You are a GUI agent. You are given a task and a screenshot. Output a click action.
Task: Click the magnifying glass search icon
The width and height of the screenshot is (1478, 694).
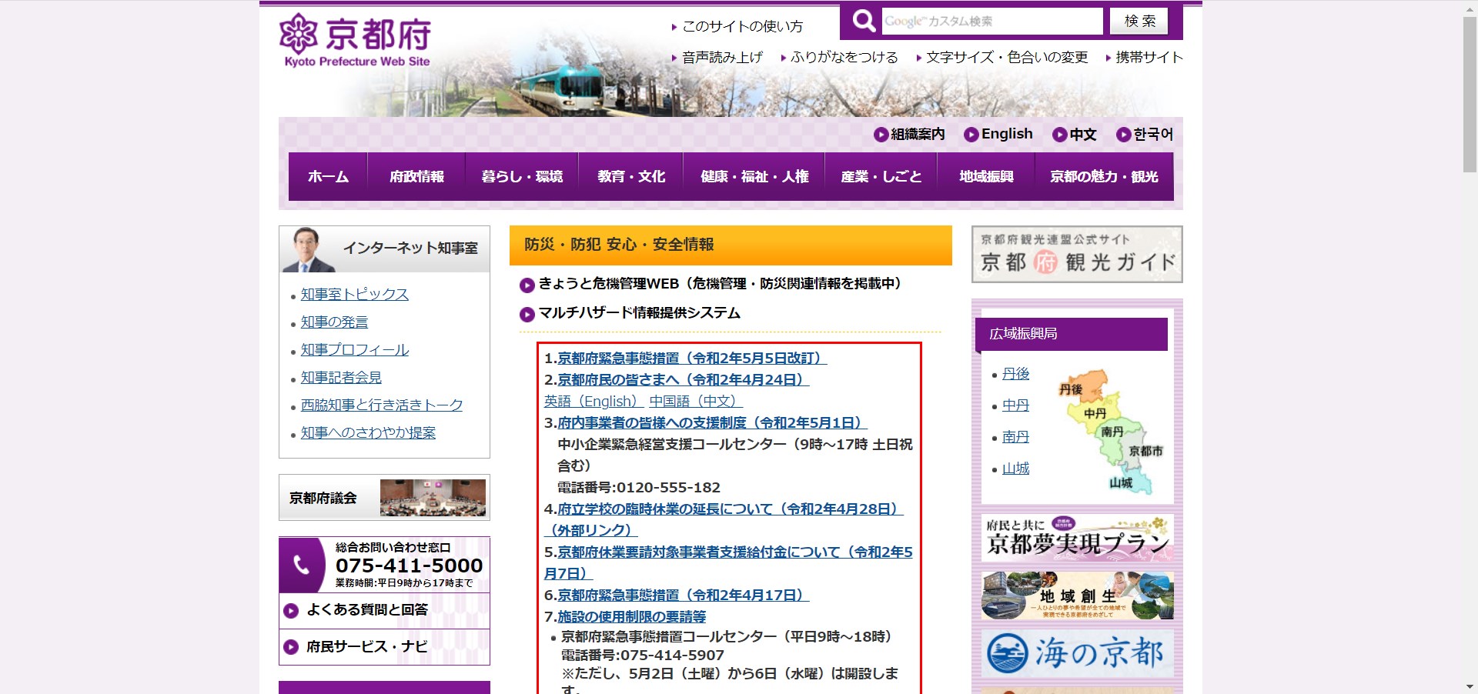click(x=864, y=21)
